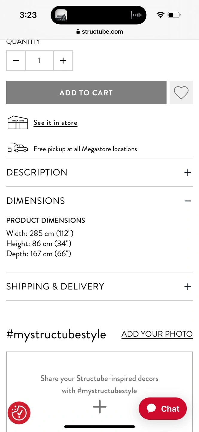Tap the quantity number field

click(x=40, y=61)
